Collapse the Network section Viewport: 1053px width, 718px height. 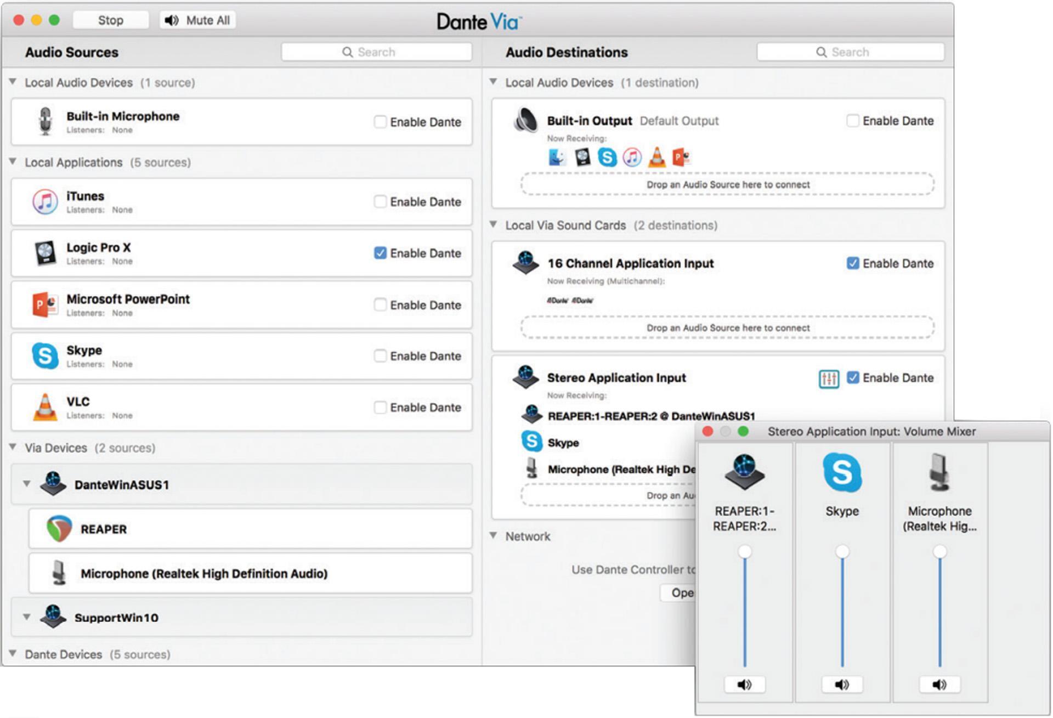[x=494, y=536]
